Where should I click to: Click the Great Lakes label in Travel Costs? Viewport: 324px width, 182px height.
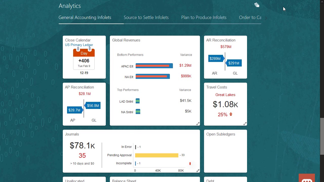[x=225, y=95]
